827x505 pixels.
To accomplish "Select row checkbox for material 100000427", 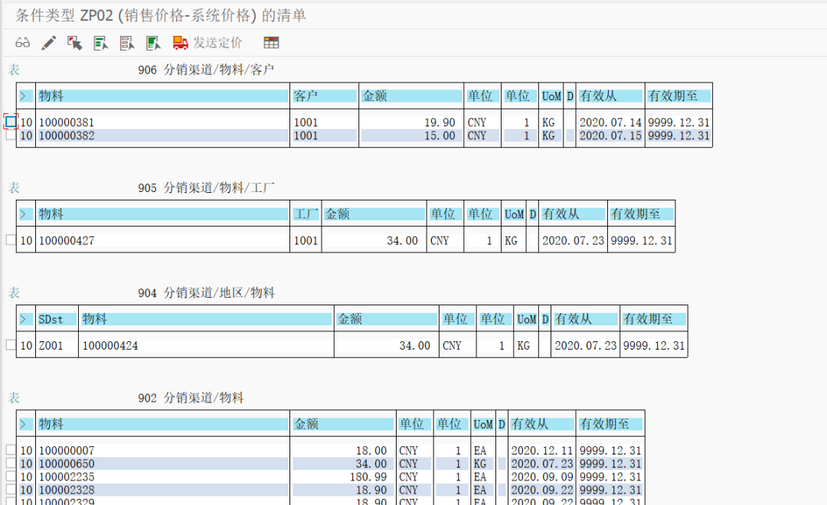I will click(x=11, y=239).
